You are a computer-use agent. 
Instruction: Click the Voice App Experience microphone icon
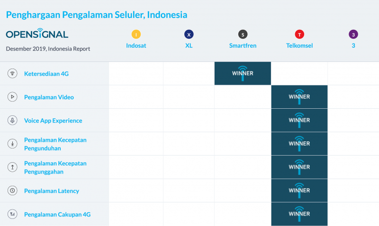[12, 120]
